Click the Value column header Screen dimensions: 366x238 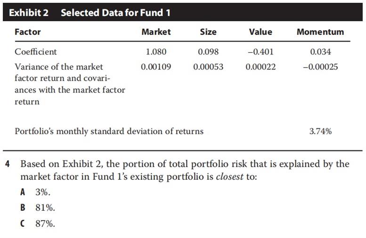tap(260, 32)
